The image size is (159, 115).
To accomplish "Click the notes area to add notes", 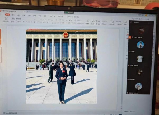I will point(10,113).
